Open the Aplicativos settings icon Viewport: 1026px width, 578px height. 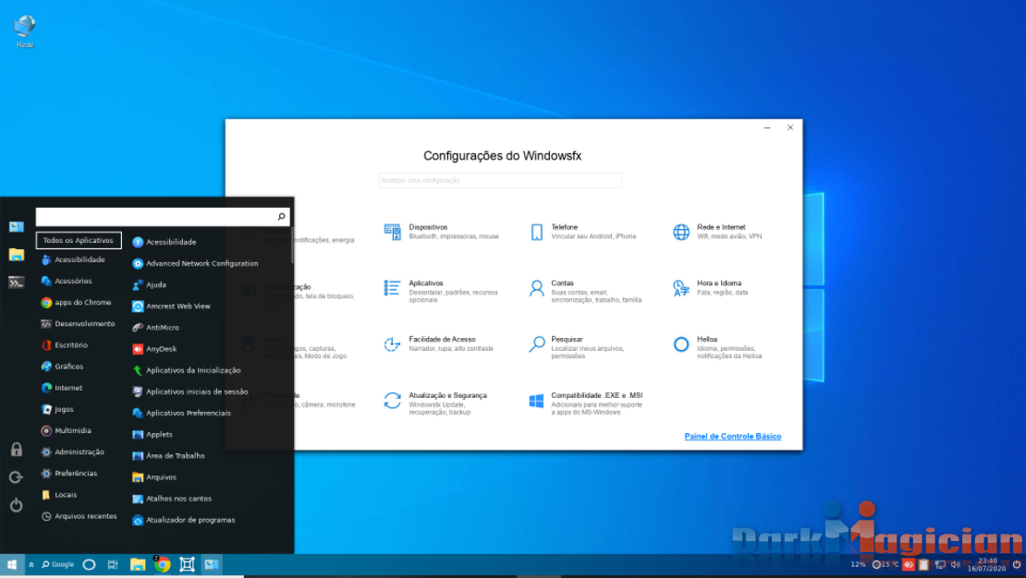coord(392,288)
